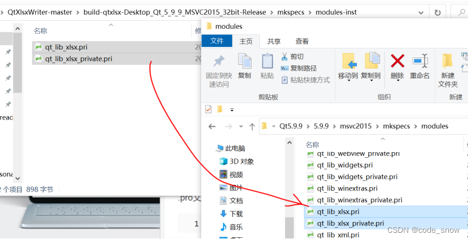Screen dimensions: 468x239
Task: Click mkspecs breadcrumb in modules window
Action: click(x=396, y=126)
